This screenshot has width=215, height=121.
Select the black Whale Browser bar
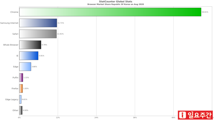30,45
